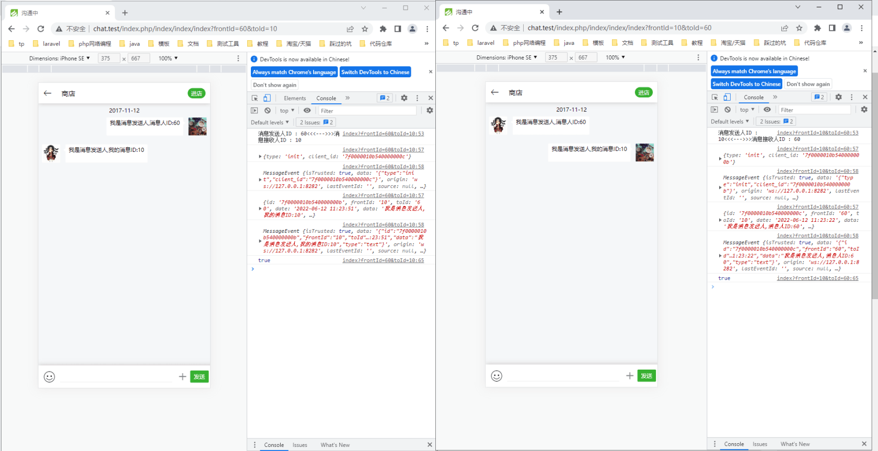Click Switch DevTools to Chinese in left window
Viewport: 878px width, 451px height.
point(375,72)
